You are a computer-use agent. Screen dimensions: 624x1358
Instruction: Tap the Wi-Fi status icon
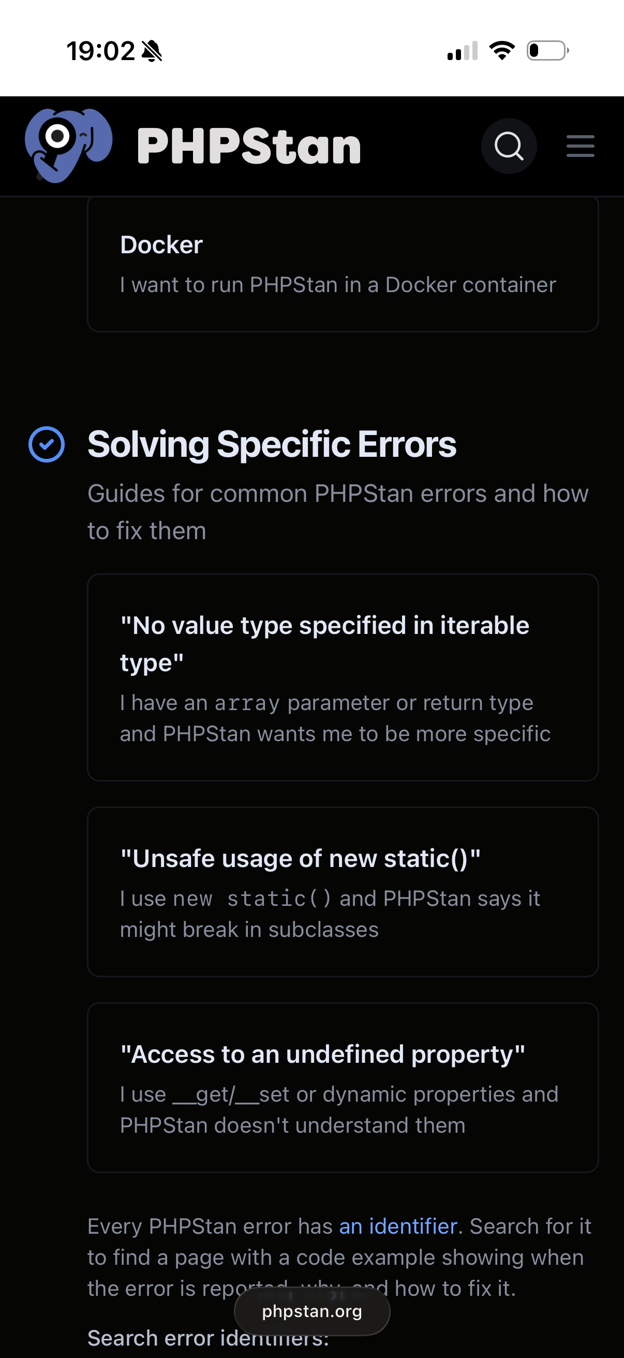click(x=502, y=51)
